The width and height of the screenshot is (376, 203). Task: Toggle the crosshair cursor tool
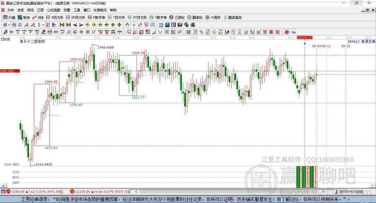coord(134,25)
